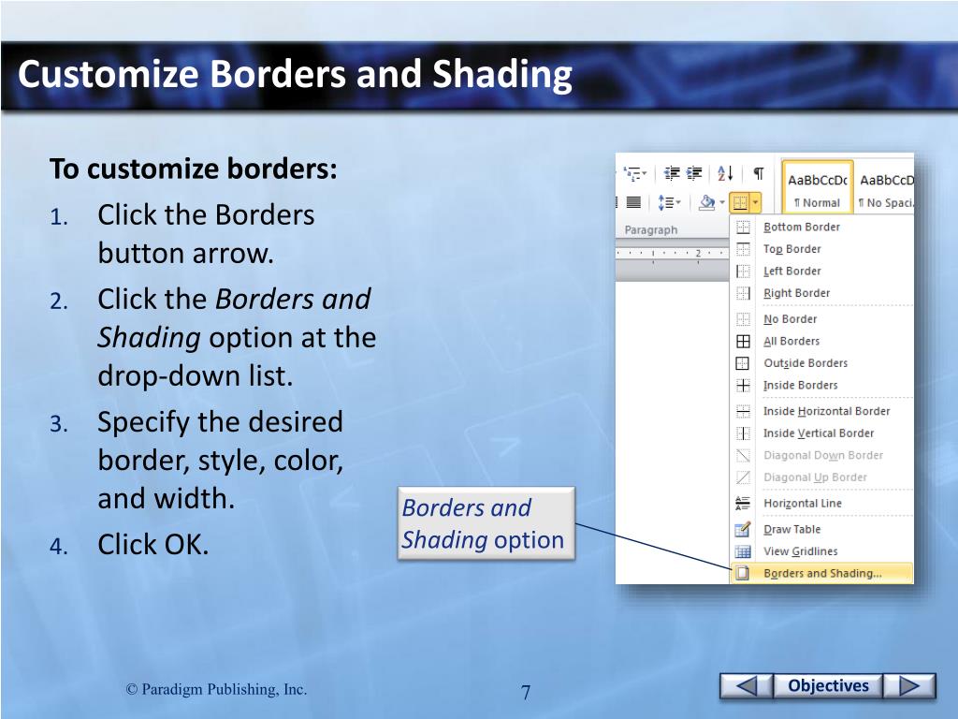Click '© Paradigm Publishing, Inc.' text
This screenshot has width=958, height=719.
pos(216,689)
